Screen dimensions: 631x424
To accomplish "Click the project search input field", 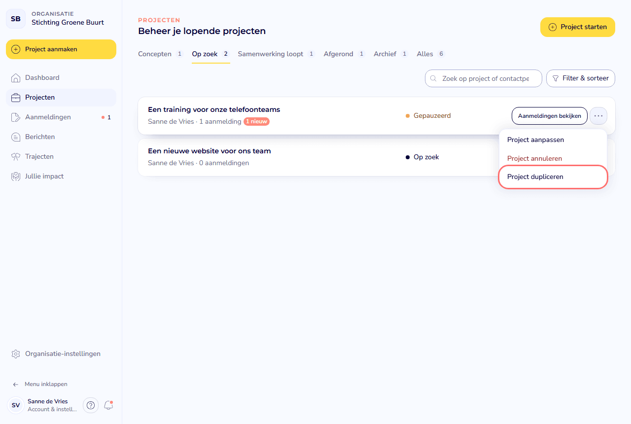I will click(x=484, y=78).
